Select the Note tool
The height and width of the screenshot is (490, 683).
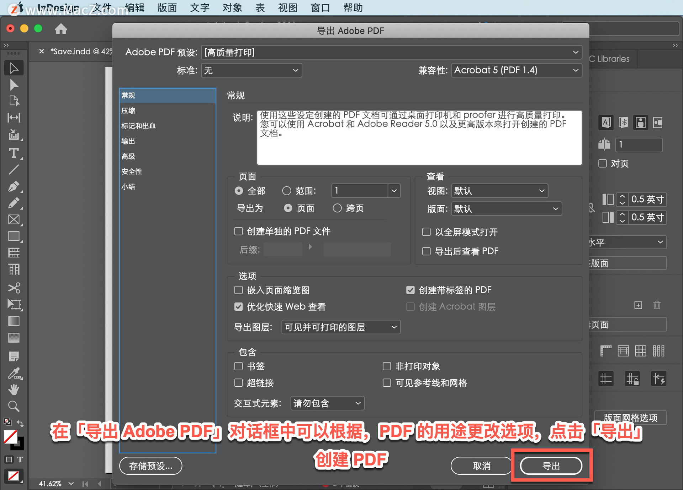14,356
